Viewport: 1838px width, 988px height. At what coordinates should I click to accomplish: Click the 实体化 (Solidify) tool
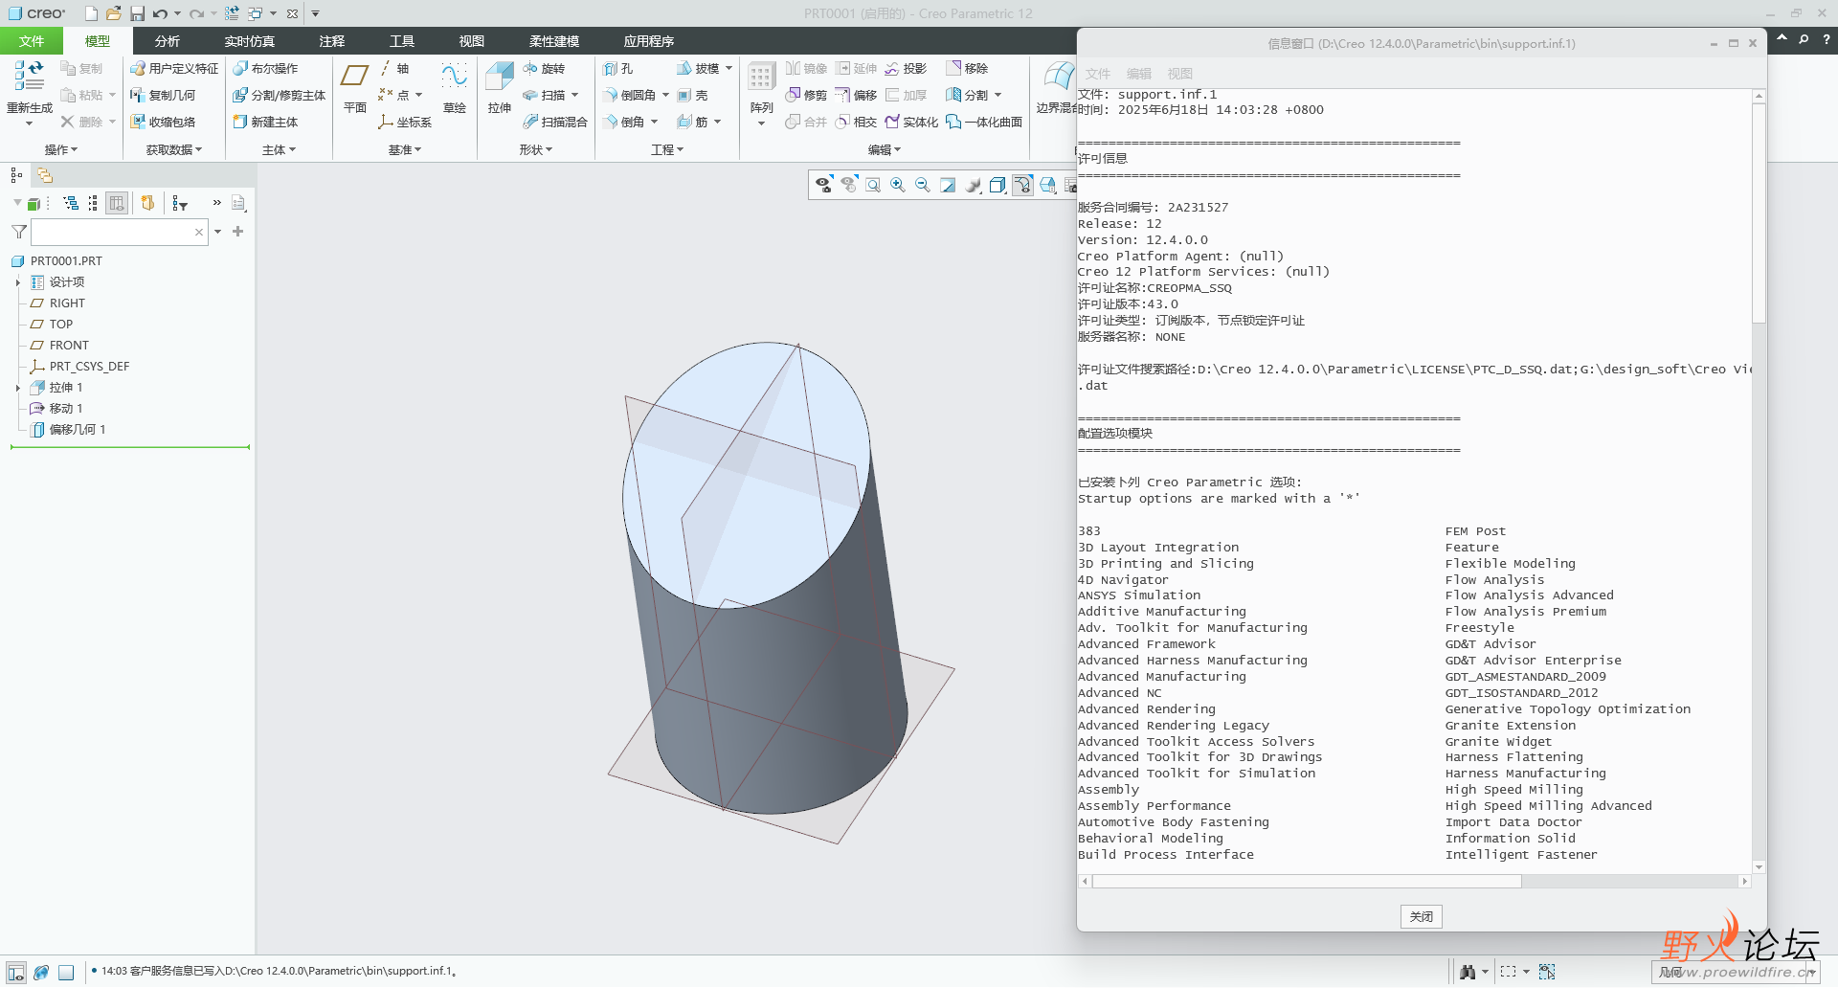coord(911,123)
